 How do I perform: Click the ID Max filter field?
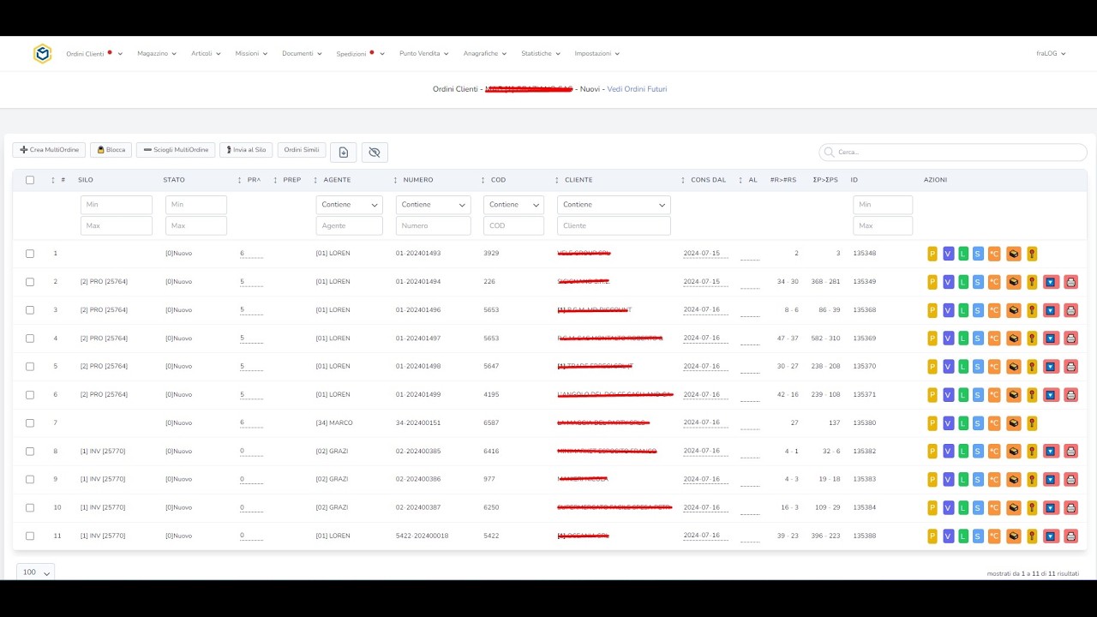(x=883, y=225)
